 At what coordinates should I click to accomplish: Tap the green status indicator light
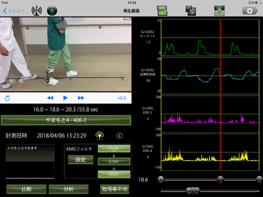[52, 11]
